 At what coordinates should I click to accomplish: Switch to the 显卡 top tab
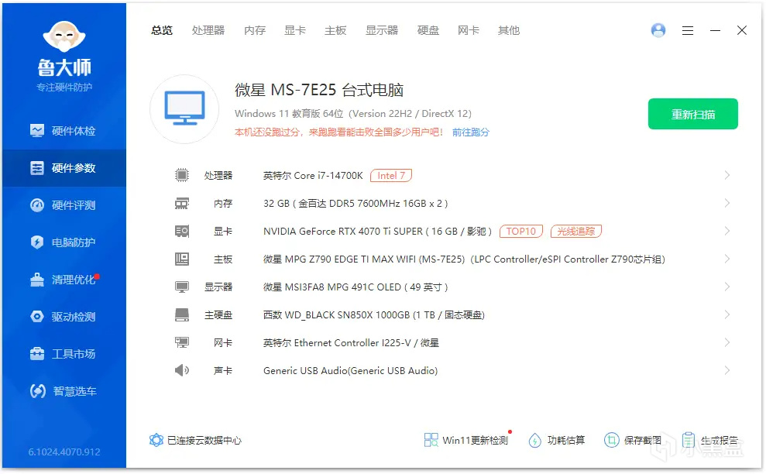point(295,30)
